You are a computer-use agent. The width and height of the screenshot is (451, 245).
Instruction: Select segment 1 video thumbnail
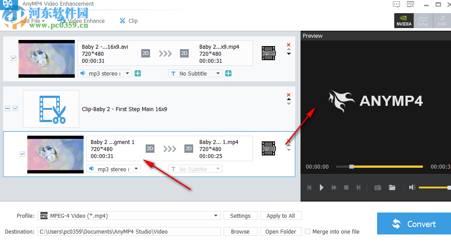pos(55,155)
